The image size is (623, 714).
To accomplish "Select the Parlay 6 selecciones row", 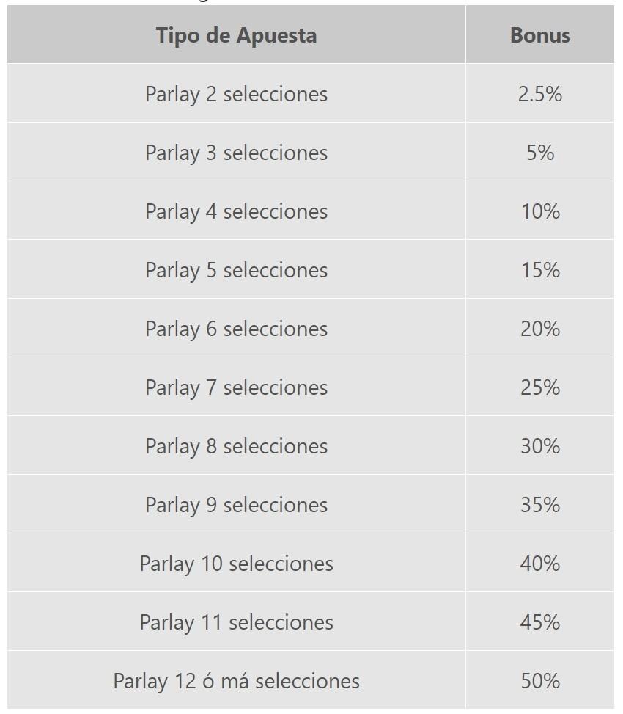I will [311, 328].
